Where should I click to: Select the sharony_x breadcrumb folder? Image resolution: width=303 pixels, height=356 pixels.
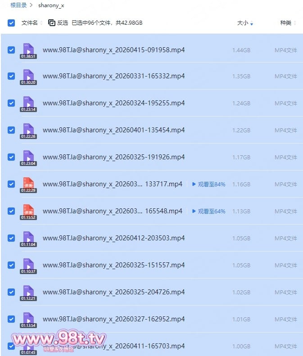tap(51, 5)
